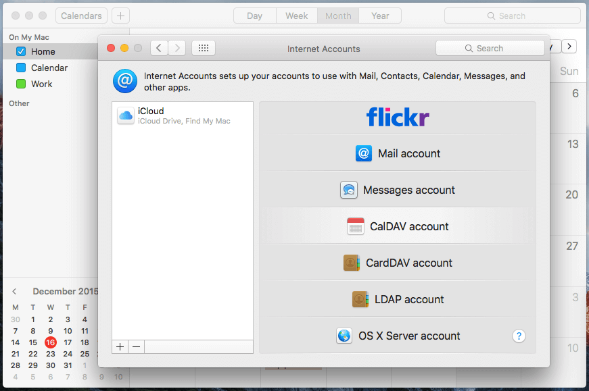589x391 pixels.
Task: Select the Work calendar row
Action: [51, 84]
